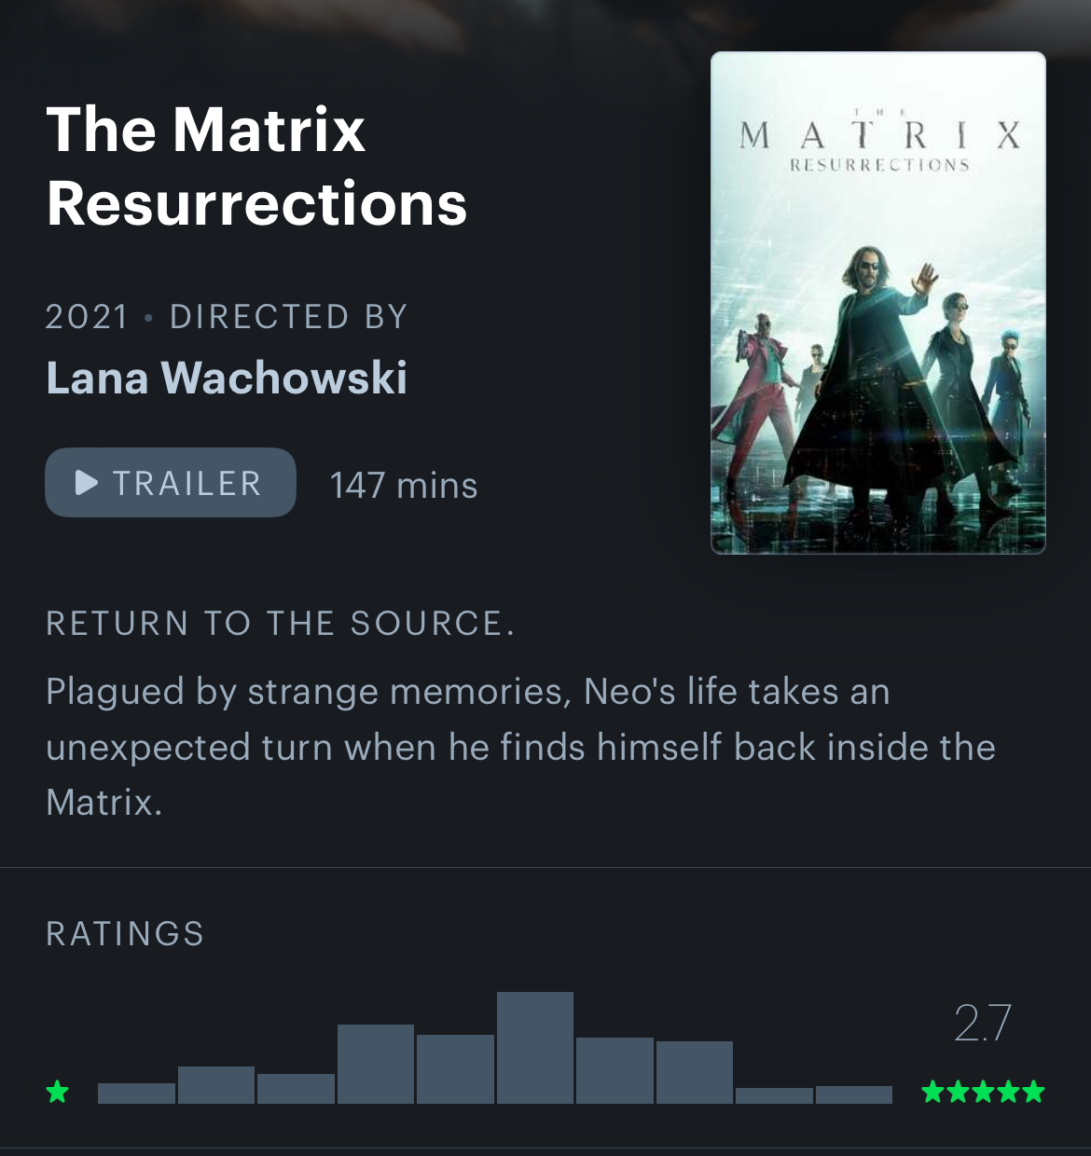Viewport: 1091px width, 1156px height.
Task: Click The Matrix Resurrections film title
Action: tap(256, 166)
